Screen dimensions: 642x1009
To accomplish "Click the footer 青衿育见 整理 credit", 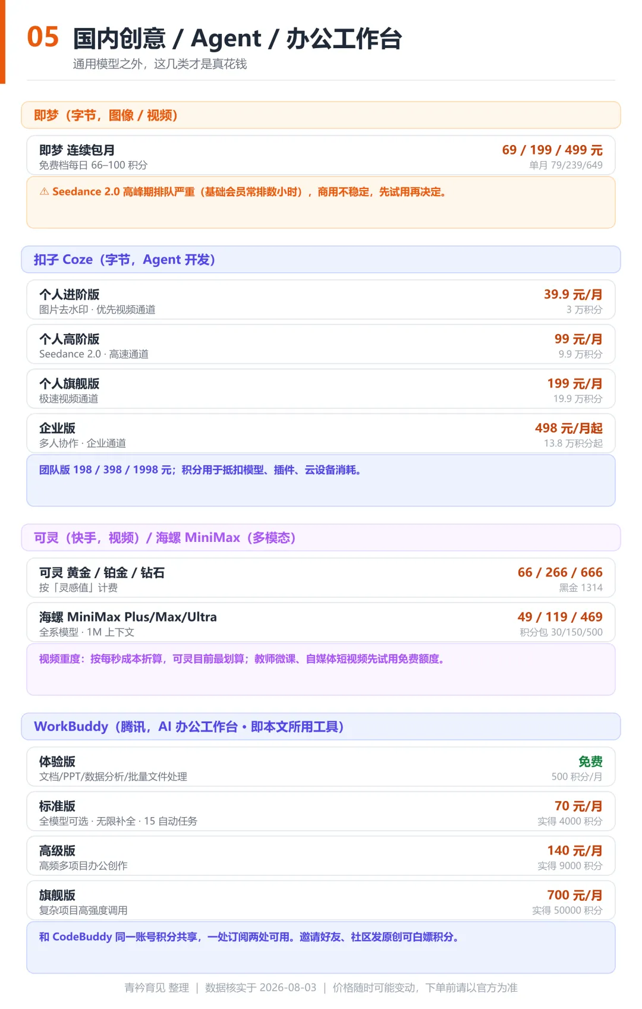I will tap(157, 988).
